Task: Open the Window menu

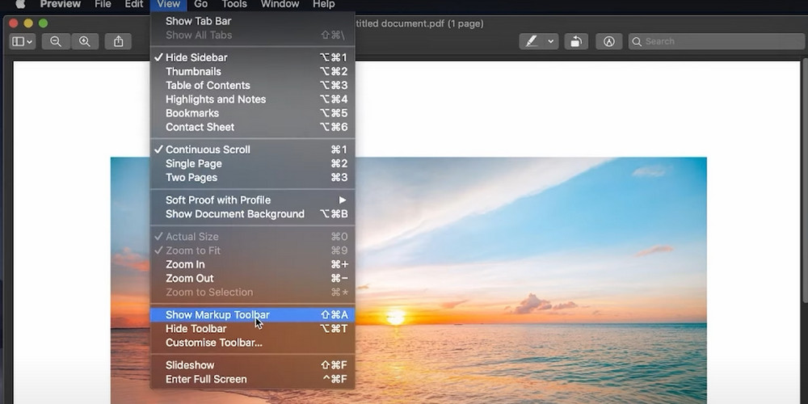Action: click(280, 4)
